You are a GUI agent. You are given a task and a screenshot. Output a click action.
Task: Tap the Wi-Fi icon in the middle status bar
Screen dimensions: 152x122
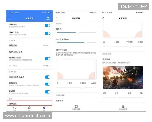pyautogui.click(x=92, y=13)
